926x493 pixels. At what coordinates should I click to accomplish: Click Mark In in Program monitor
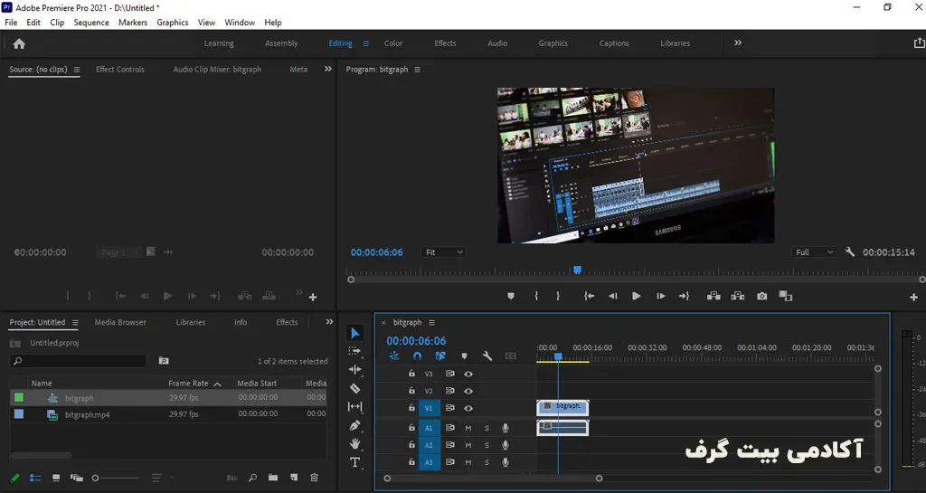536,296
